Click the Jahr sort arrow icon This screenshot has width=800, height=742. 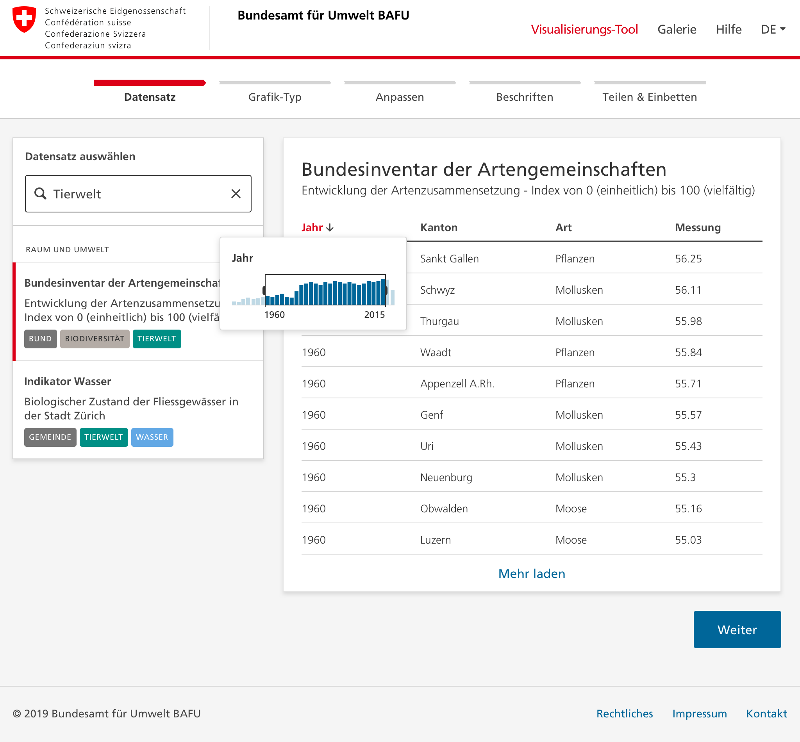coord(330,228)
